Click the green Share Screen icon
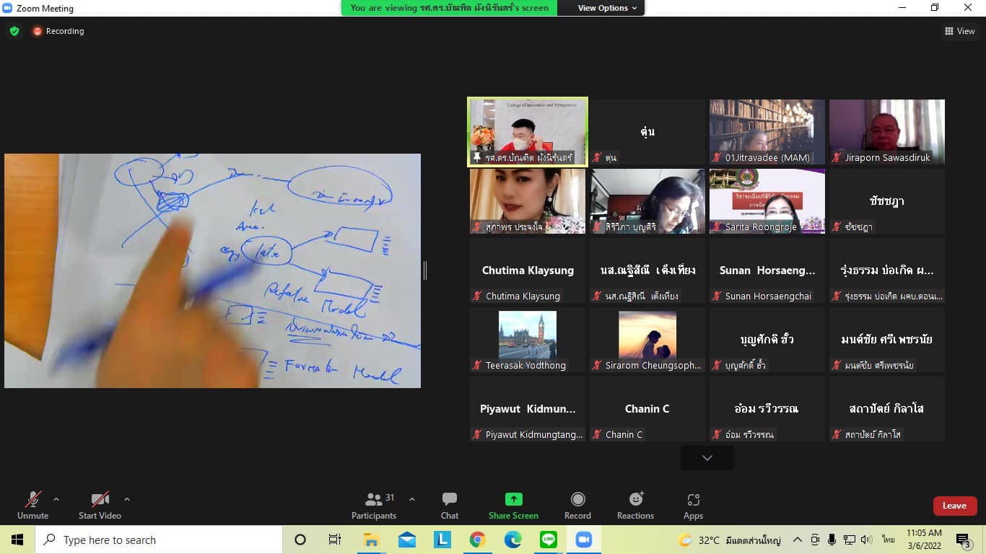 [x=513, y=499]
